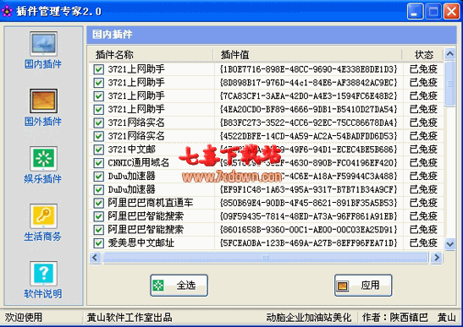Select value {EF9F1C48-1A63-495A-9317-B7B71B34A9CF}
The width and height of the screenshot is (463, 327).
(309, 189)
